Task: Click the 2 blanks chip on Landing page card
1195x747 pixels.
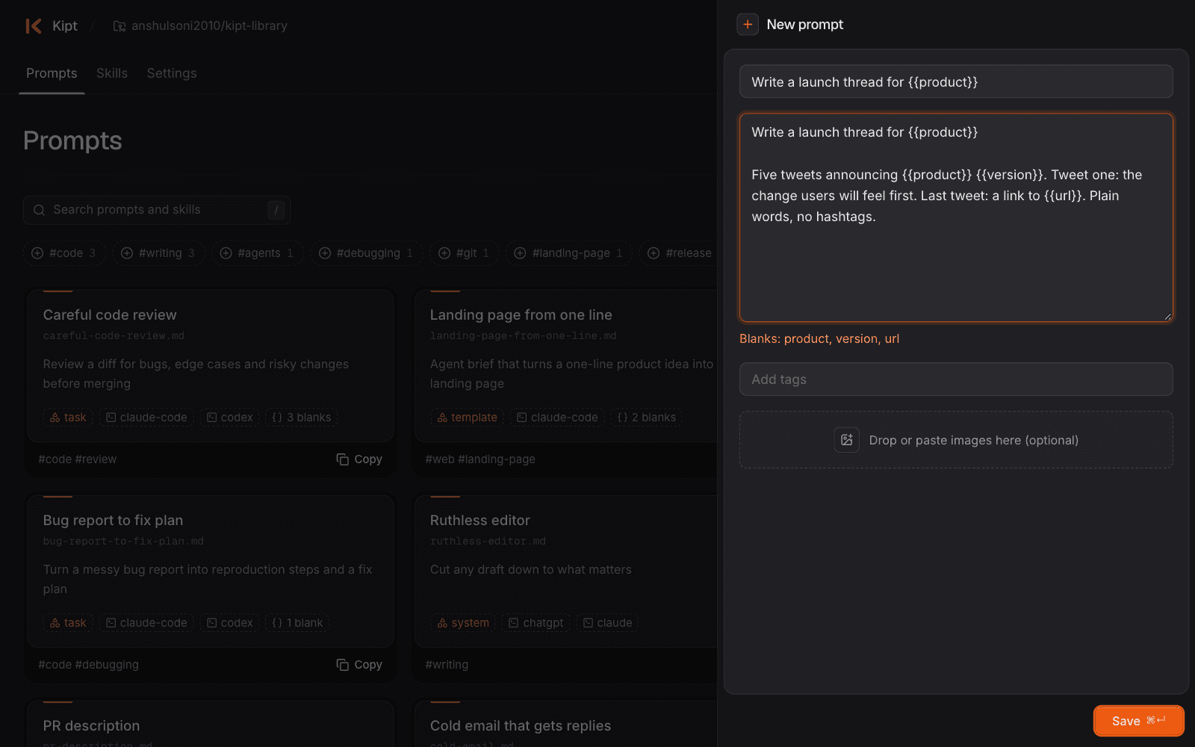Action: point(647,418)
